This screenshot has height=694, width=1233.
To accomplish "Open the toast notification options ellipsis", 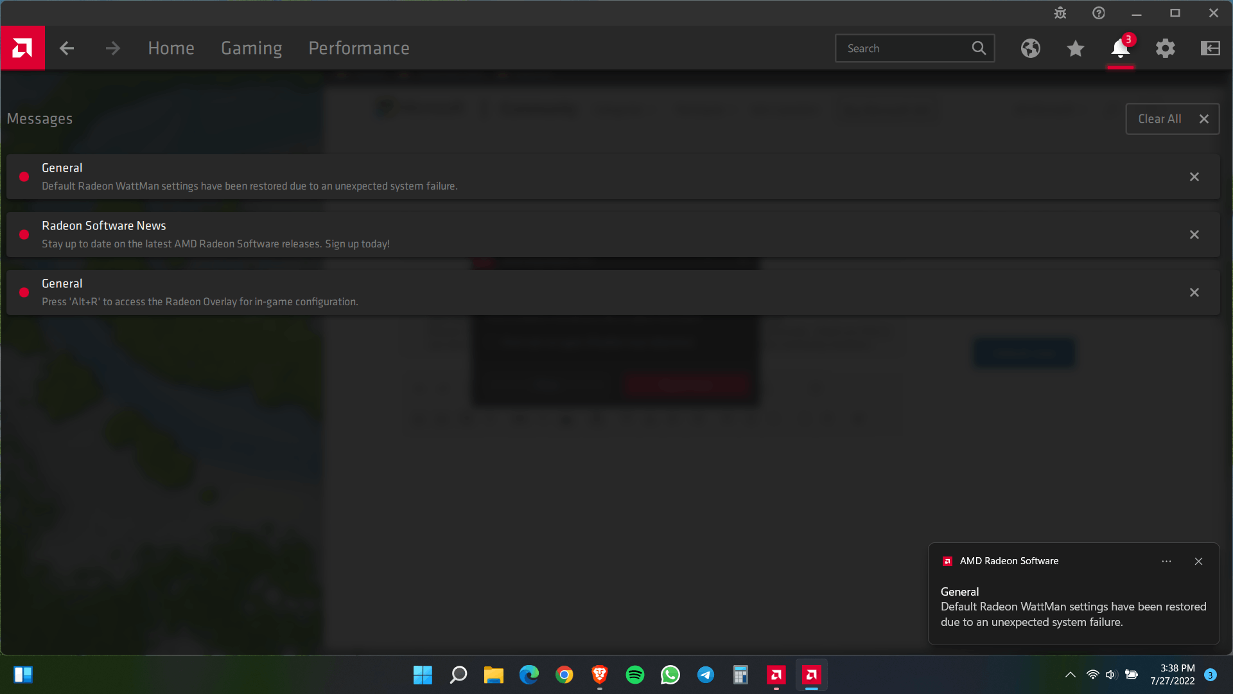I will [x=1166, y=561].
